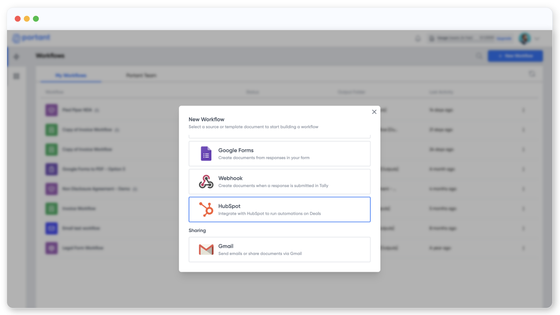Choose Gmail under the Sharing section
The width and height of the screenshot is (560, 315).
tap(280, 250)
